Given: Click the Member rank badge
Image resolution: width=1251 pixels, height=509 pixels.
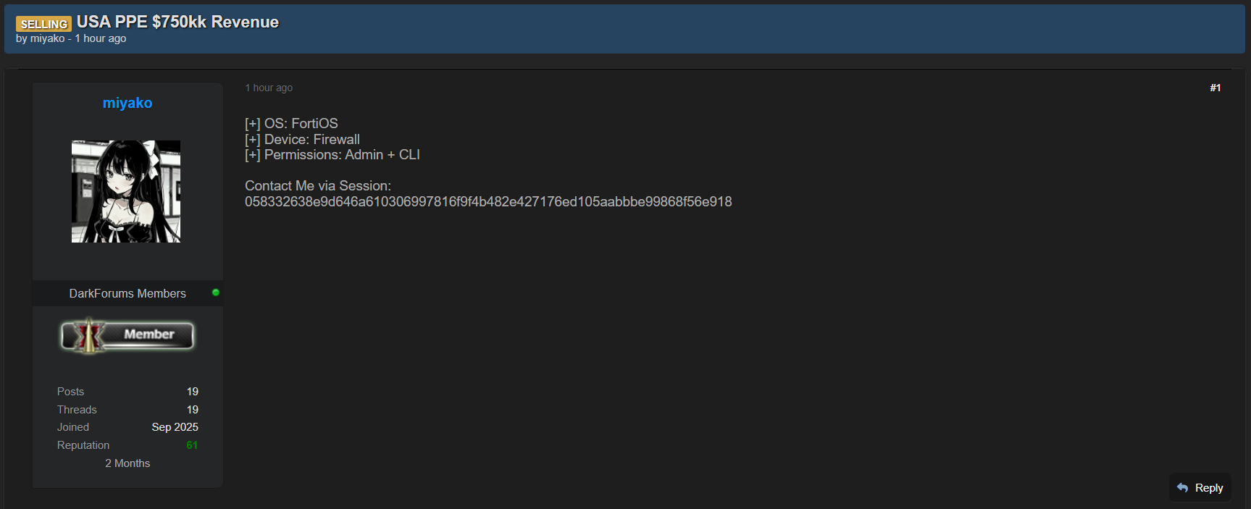Looking at the screenshot, I should tap(127, 335).
